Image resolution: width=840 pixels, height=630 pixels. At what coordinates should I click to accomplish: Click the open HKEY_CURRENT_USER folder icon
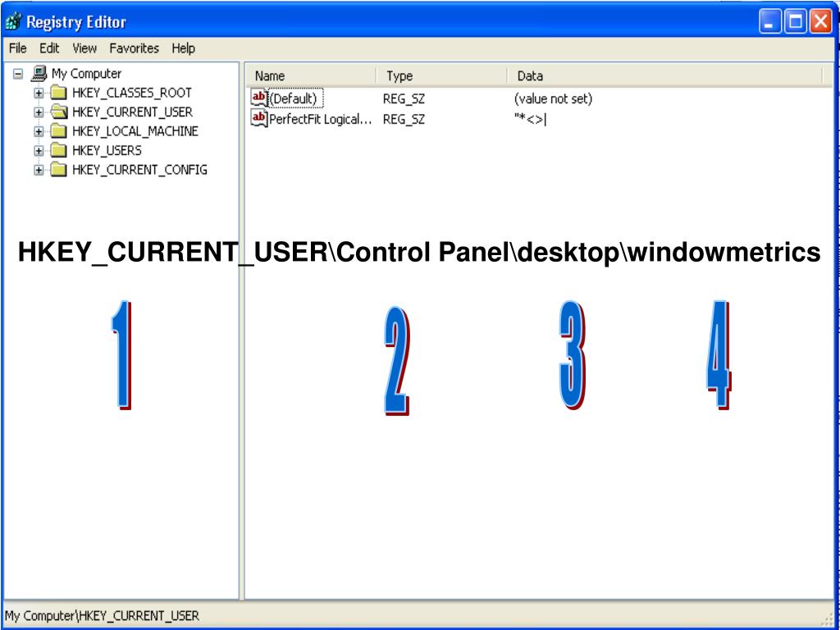[x=58, y=112]
